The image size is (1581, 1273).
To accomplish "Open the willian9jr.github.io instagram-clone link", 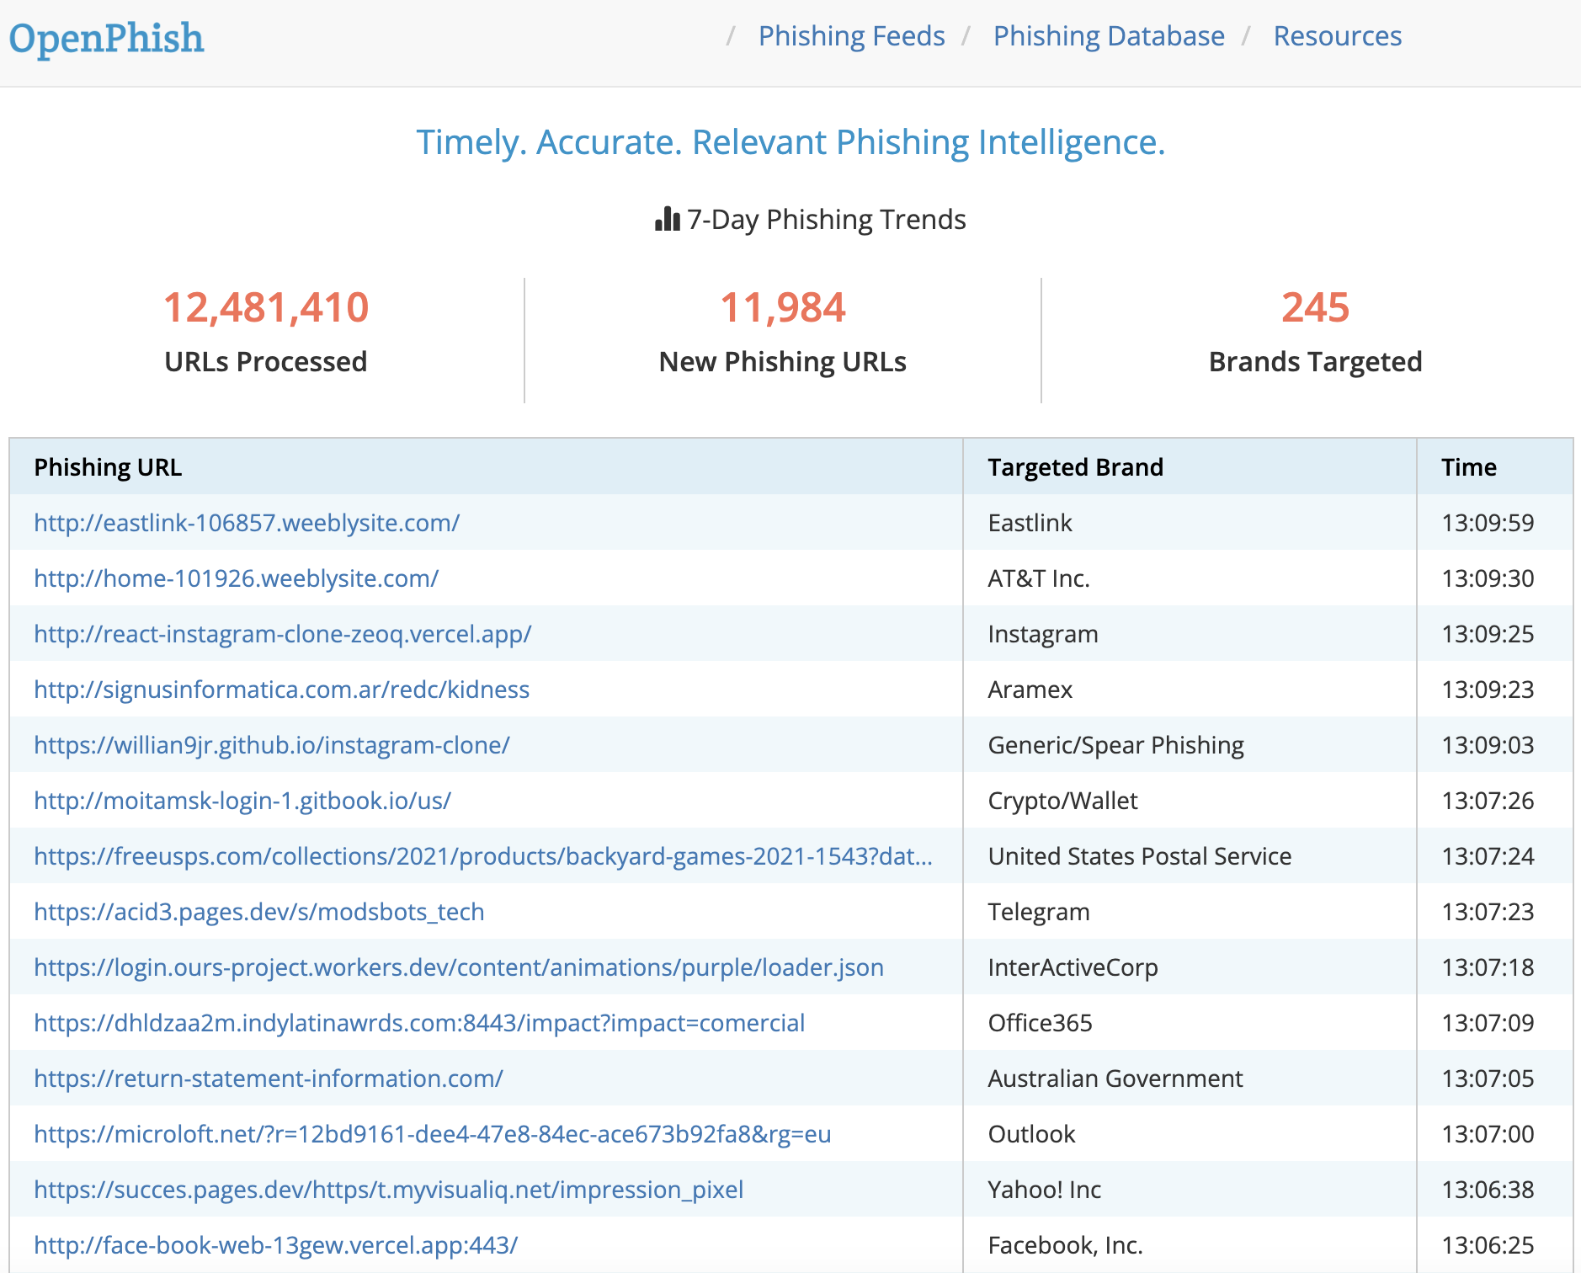I will [271, 745].
